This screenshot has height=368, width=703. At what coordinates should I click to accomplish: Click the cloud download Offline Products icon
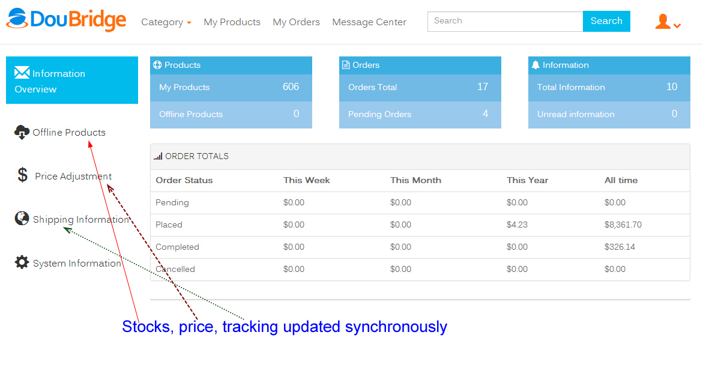pyautogui.click(x=22, y=132)
